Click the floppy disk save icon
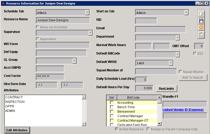Viewport: 210px width, 134px height. click(x=201, y=21)
